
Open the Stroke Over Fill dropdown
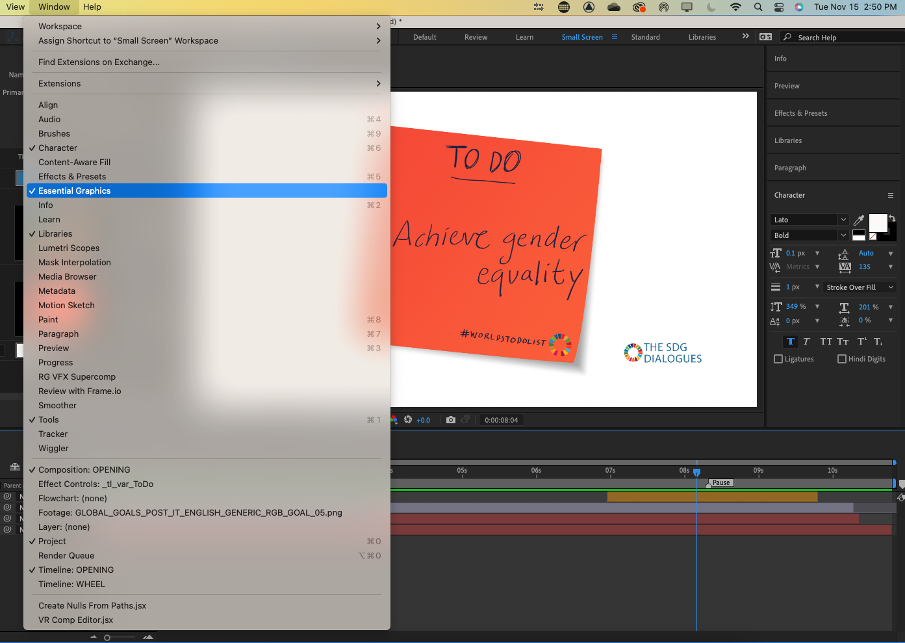pos(860,287)
